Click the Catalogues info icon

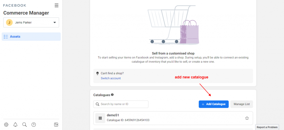click(112, 95)
